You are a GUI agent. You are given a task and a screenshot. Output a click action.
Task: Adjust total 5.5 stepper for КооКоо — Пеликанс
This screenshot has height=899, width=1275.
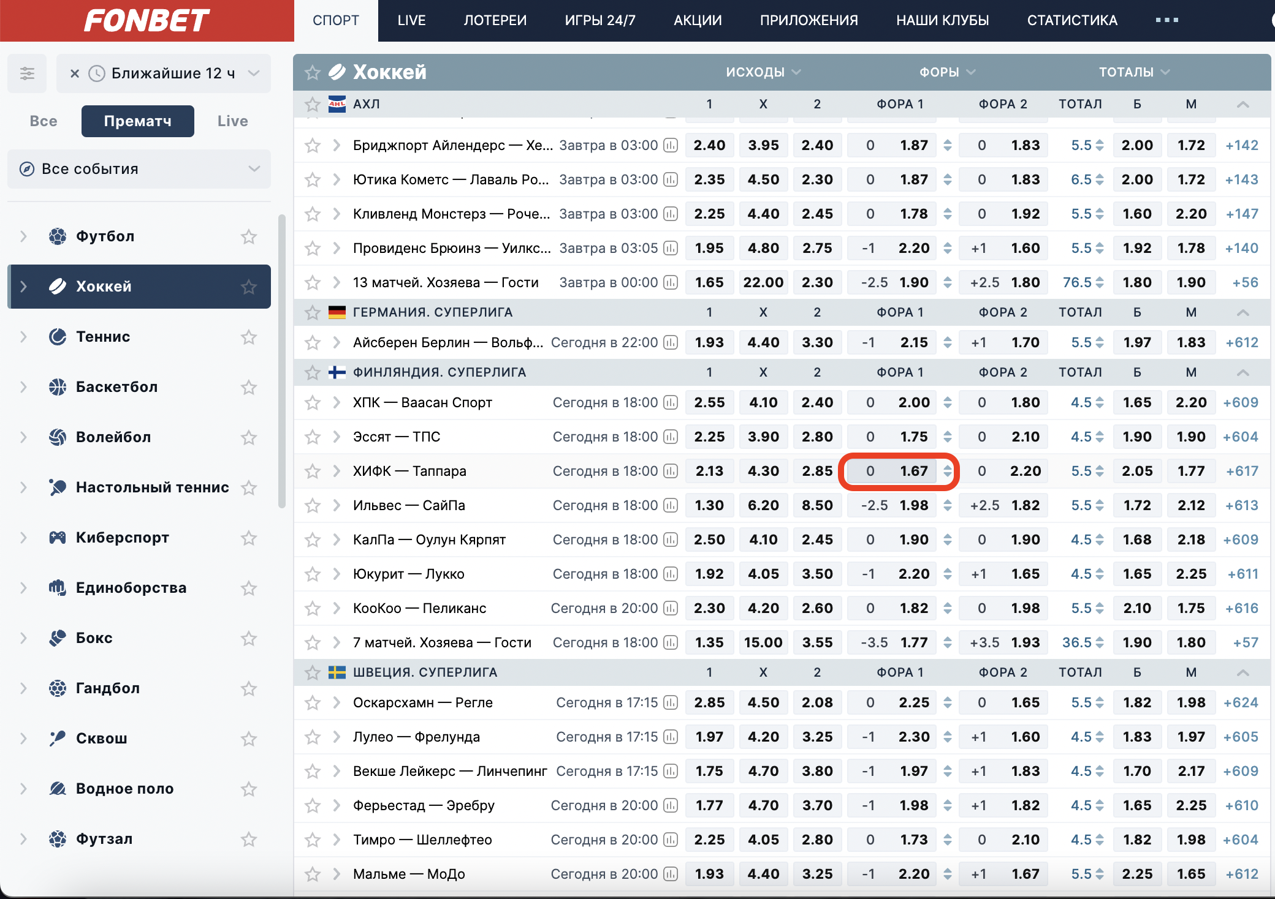[x=1100, y=608]
